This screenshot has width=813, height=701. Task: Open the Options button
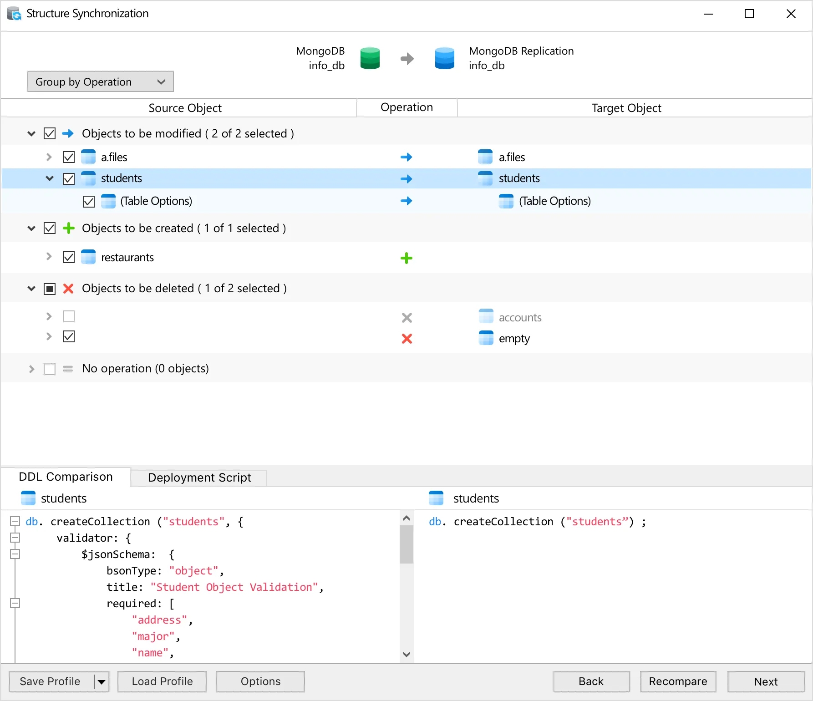[x=260, y=681]
